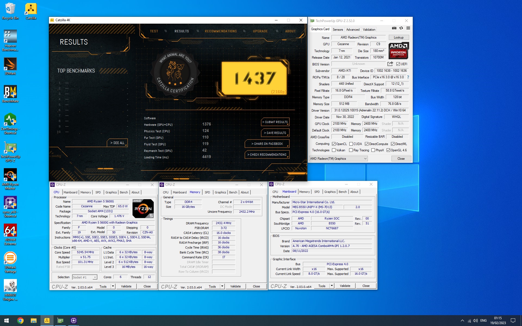Open the notification center icon

[x=513, y=321]
